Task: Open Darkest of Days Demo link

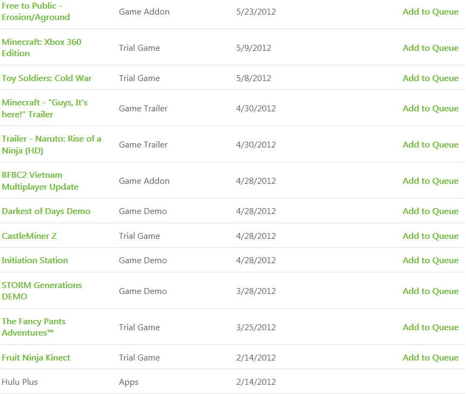Action: (x=46, y=211)
